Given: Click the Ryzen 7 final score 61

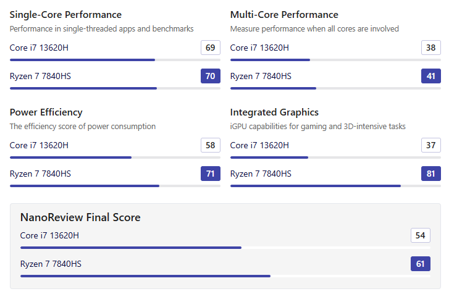Looking at the screenshot, I should tap(421, 264).
